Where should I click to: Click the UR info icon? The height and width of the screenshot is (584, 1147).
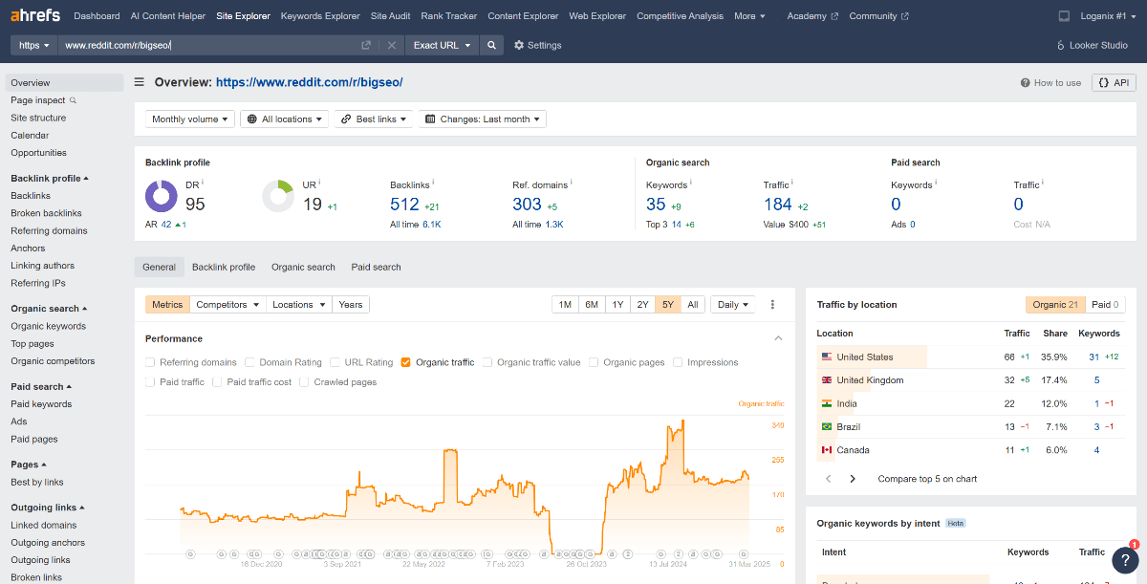[x=320, y=182]
